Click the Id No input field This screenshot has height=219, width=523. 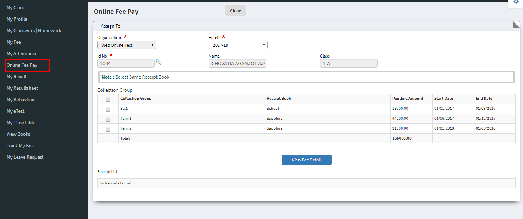click(126, 63)
